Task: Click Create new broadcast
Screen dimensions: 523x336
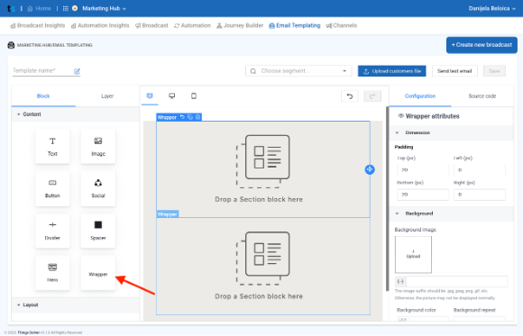Action: 482,45
